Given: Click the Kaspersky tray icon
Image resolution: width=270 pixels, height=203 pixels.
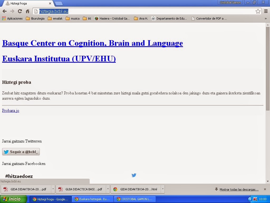Looking at the screenshot, I should [x=255, y=199].
